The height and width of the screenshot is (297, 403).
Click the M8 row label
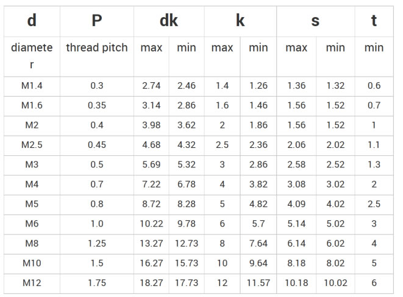point(32,243)
